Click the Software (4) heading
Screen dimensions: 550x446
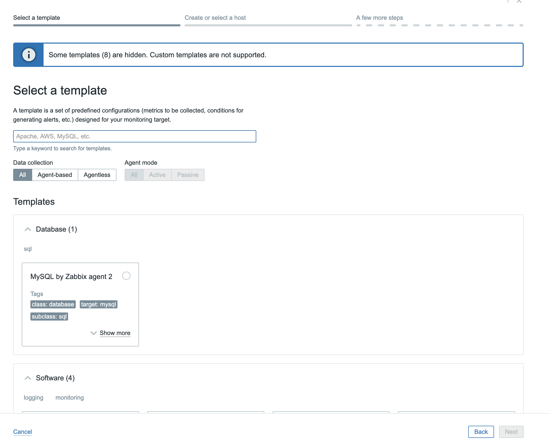point(55,378)
